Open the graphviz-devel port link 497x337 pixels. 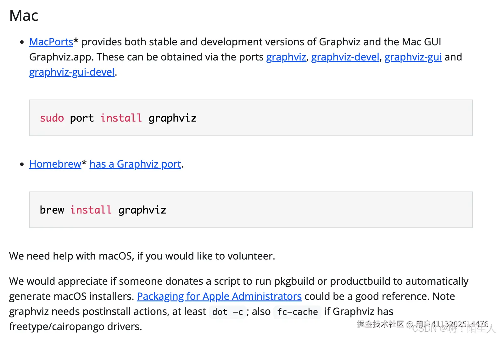tap(345, 57)
